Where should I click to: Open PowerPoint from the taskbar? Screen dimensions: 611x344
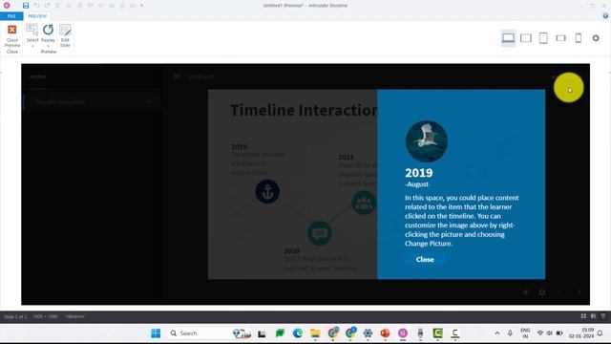(x=385, y=333)
